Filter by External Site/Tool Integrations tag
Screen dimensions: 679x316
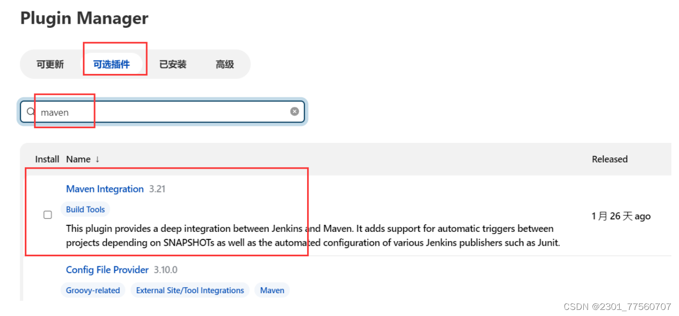click(x=190, y=291)
